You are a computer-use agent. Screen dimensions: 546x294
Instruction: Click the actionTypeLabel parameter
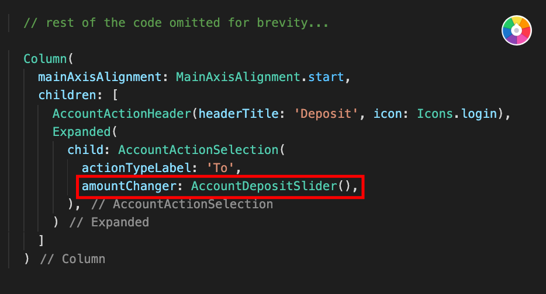point(136,168)
